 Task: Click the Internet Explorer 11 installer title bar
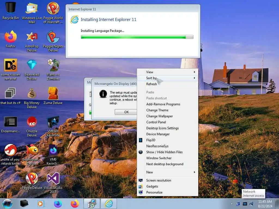click(133, 9)
